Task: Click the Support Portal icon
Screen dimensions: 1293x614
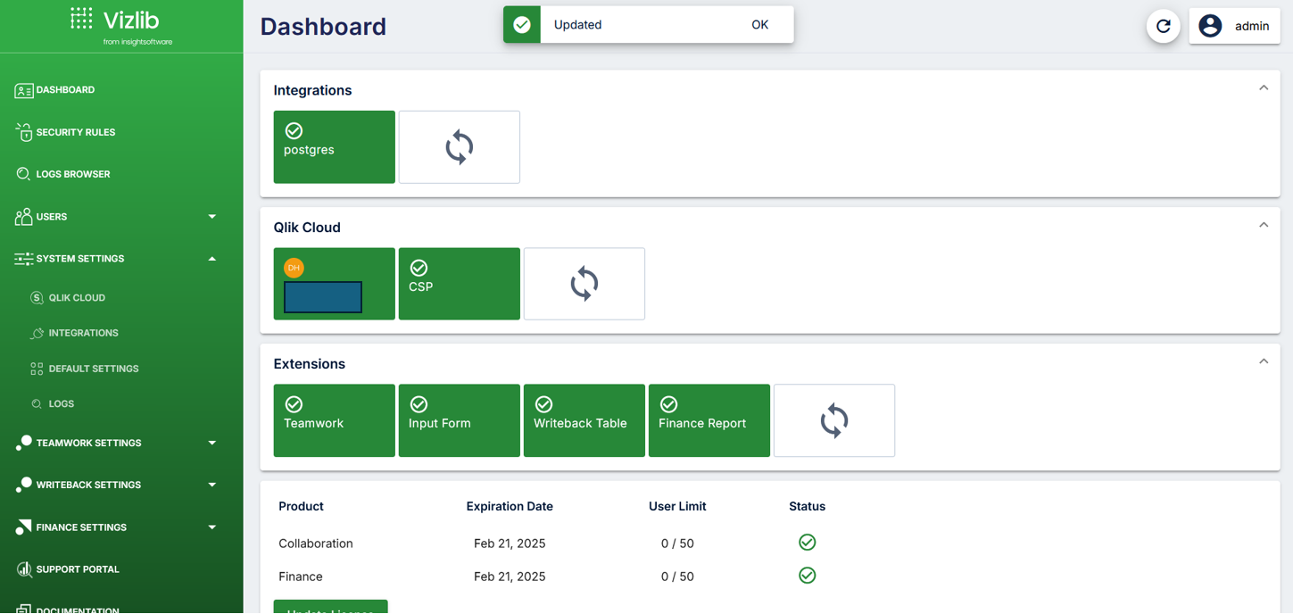Action: pyautogui.click(x=24, y=569)
